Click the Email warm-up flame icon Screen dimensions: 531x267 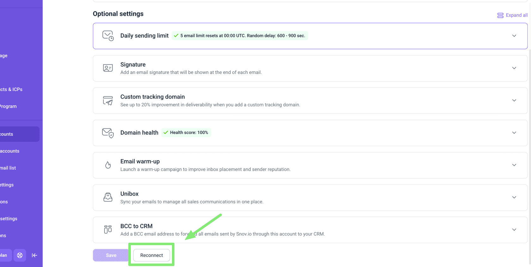(x=108, y=165)
